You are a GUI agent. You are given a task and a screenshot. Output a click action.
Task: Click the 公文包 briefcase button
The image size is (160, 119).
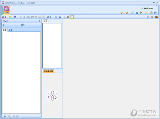tap(6, 10)
